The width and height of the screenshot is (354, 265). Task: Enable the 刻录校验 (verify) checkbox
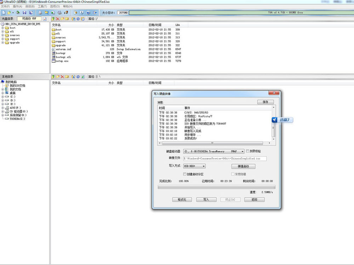click(248, 151)
